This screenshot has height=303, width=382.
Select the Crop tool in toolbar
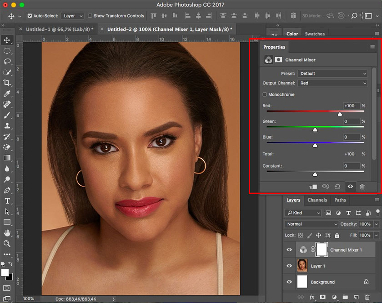tap(7, 83)
